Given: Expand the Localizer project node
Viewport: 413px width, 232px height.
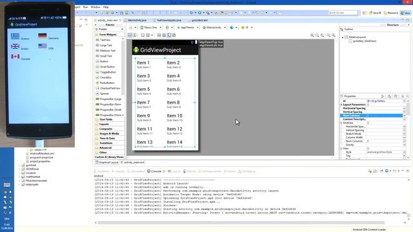Looking at the screenshot, I should coord(19,173).
